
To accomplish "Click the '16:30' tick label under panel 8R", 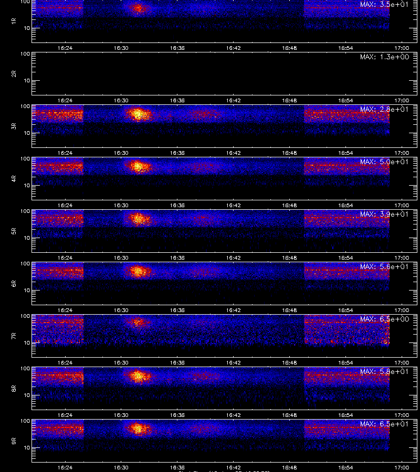I will [121, 415].
